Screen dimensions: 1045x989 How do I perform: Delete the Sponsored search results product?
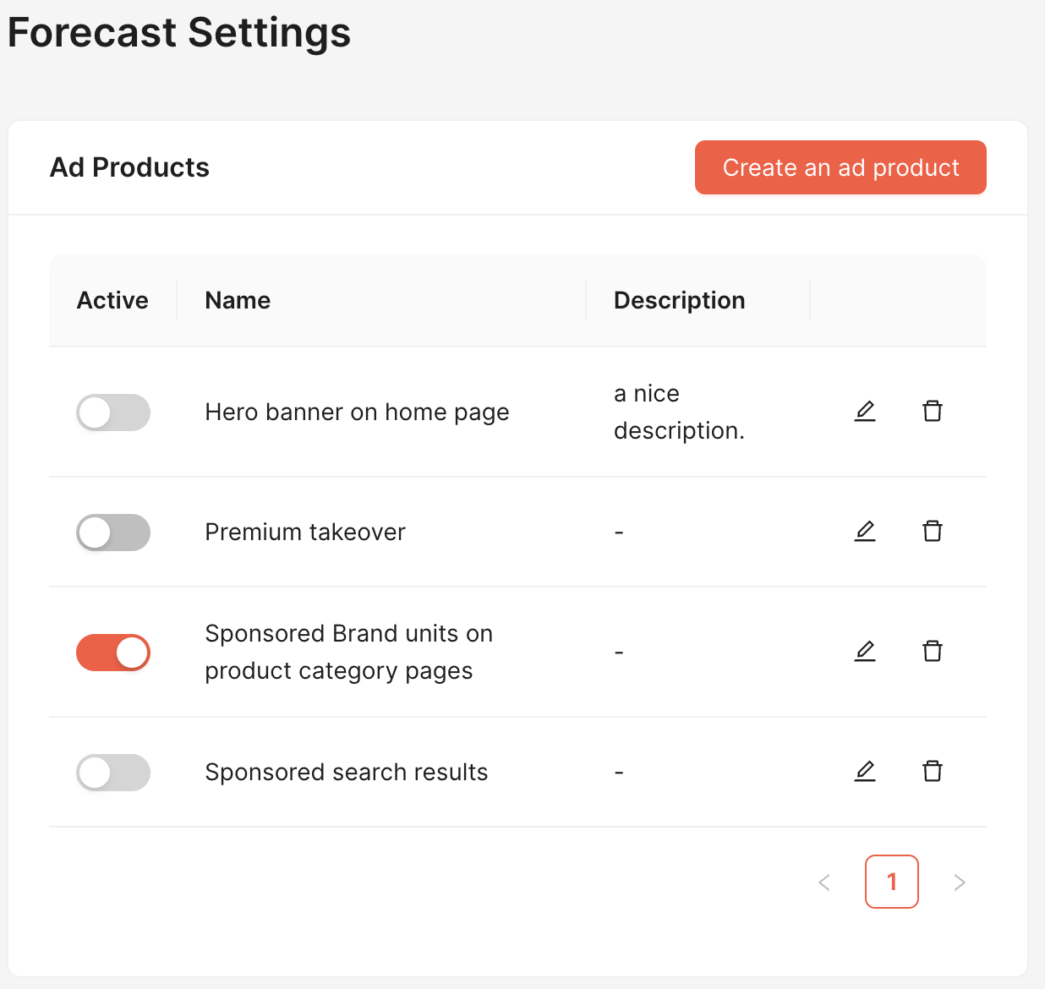(933, 772)
